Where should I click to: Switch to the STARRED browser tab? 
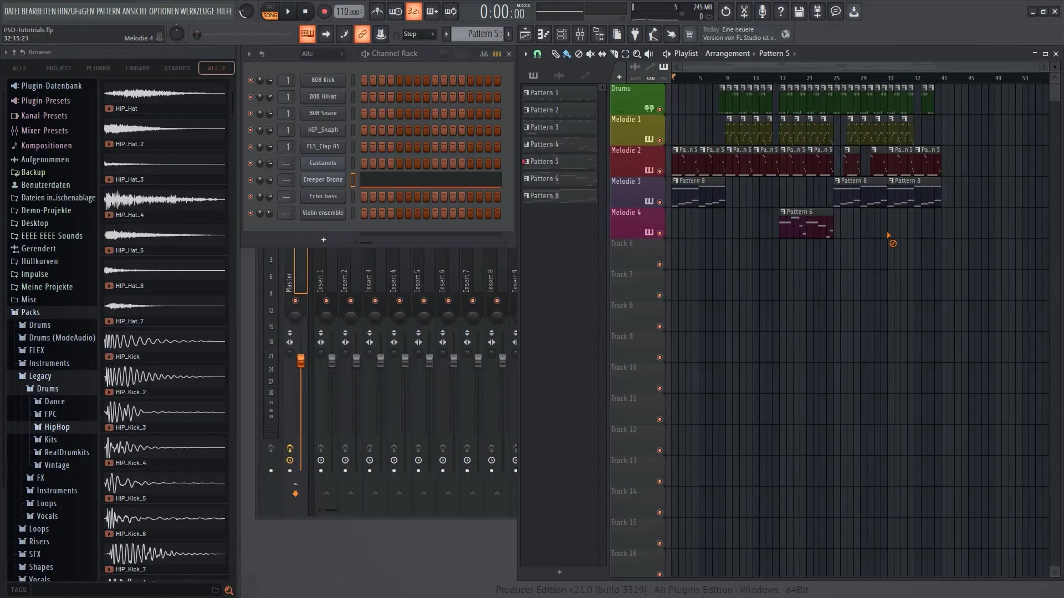(177, 68)
